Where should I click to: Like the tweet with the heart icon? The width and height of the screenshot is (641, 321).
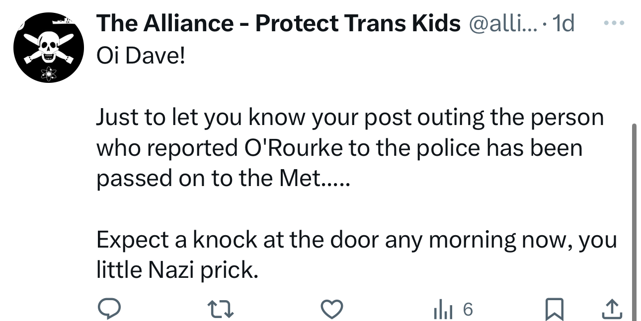332,310
